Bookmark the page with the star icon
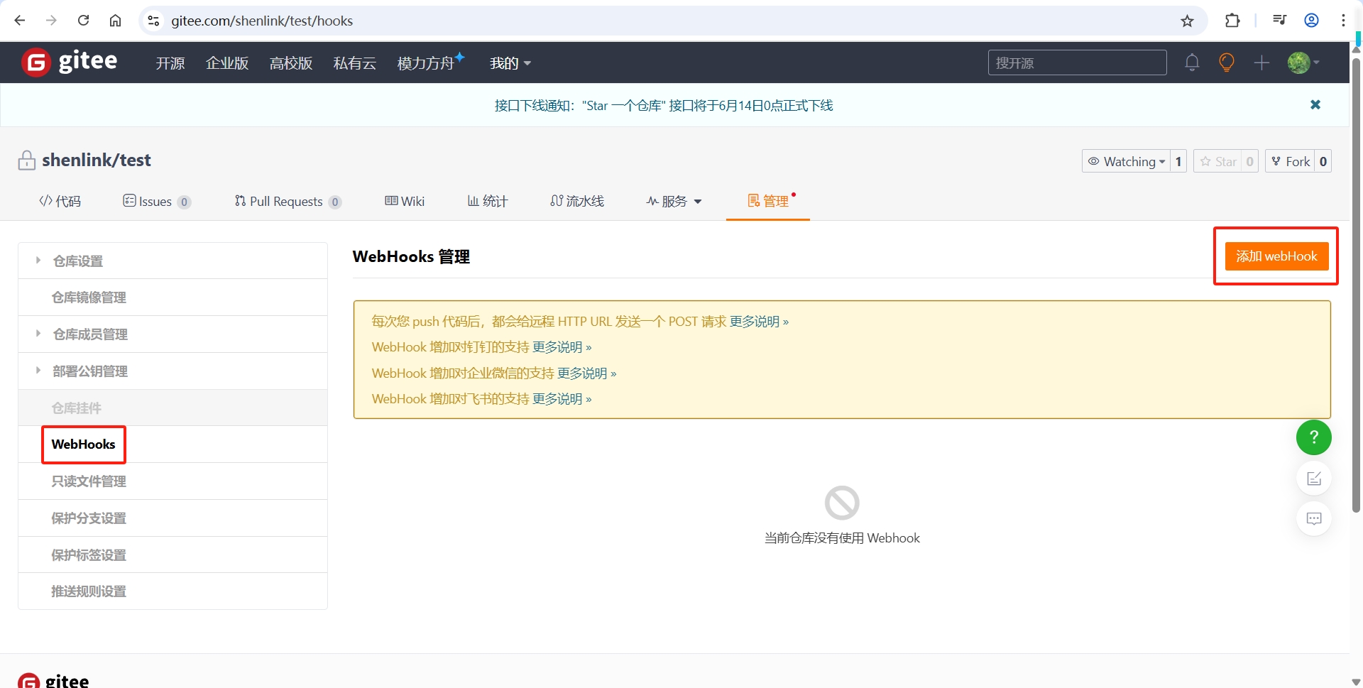This screenshot has height=688, width=1363. (1188, 21)
